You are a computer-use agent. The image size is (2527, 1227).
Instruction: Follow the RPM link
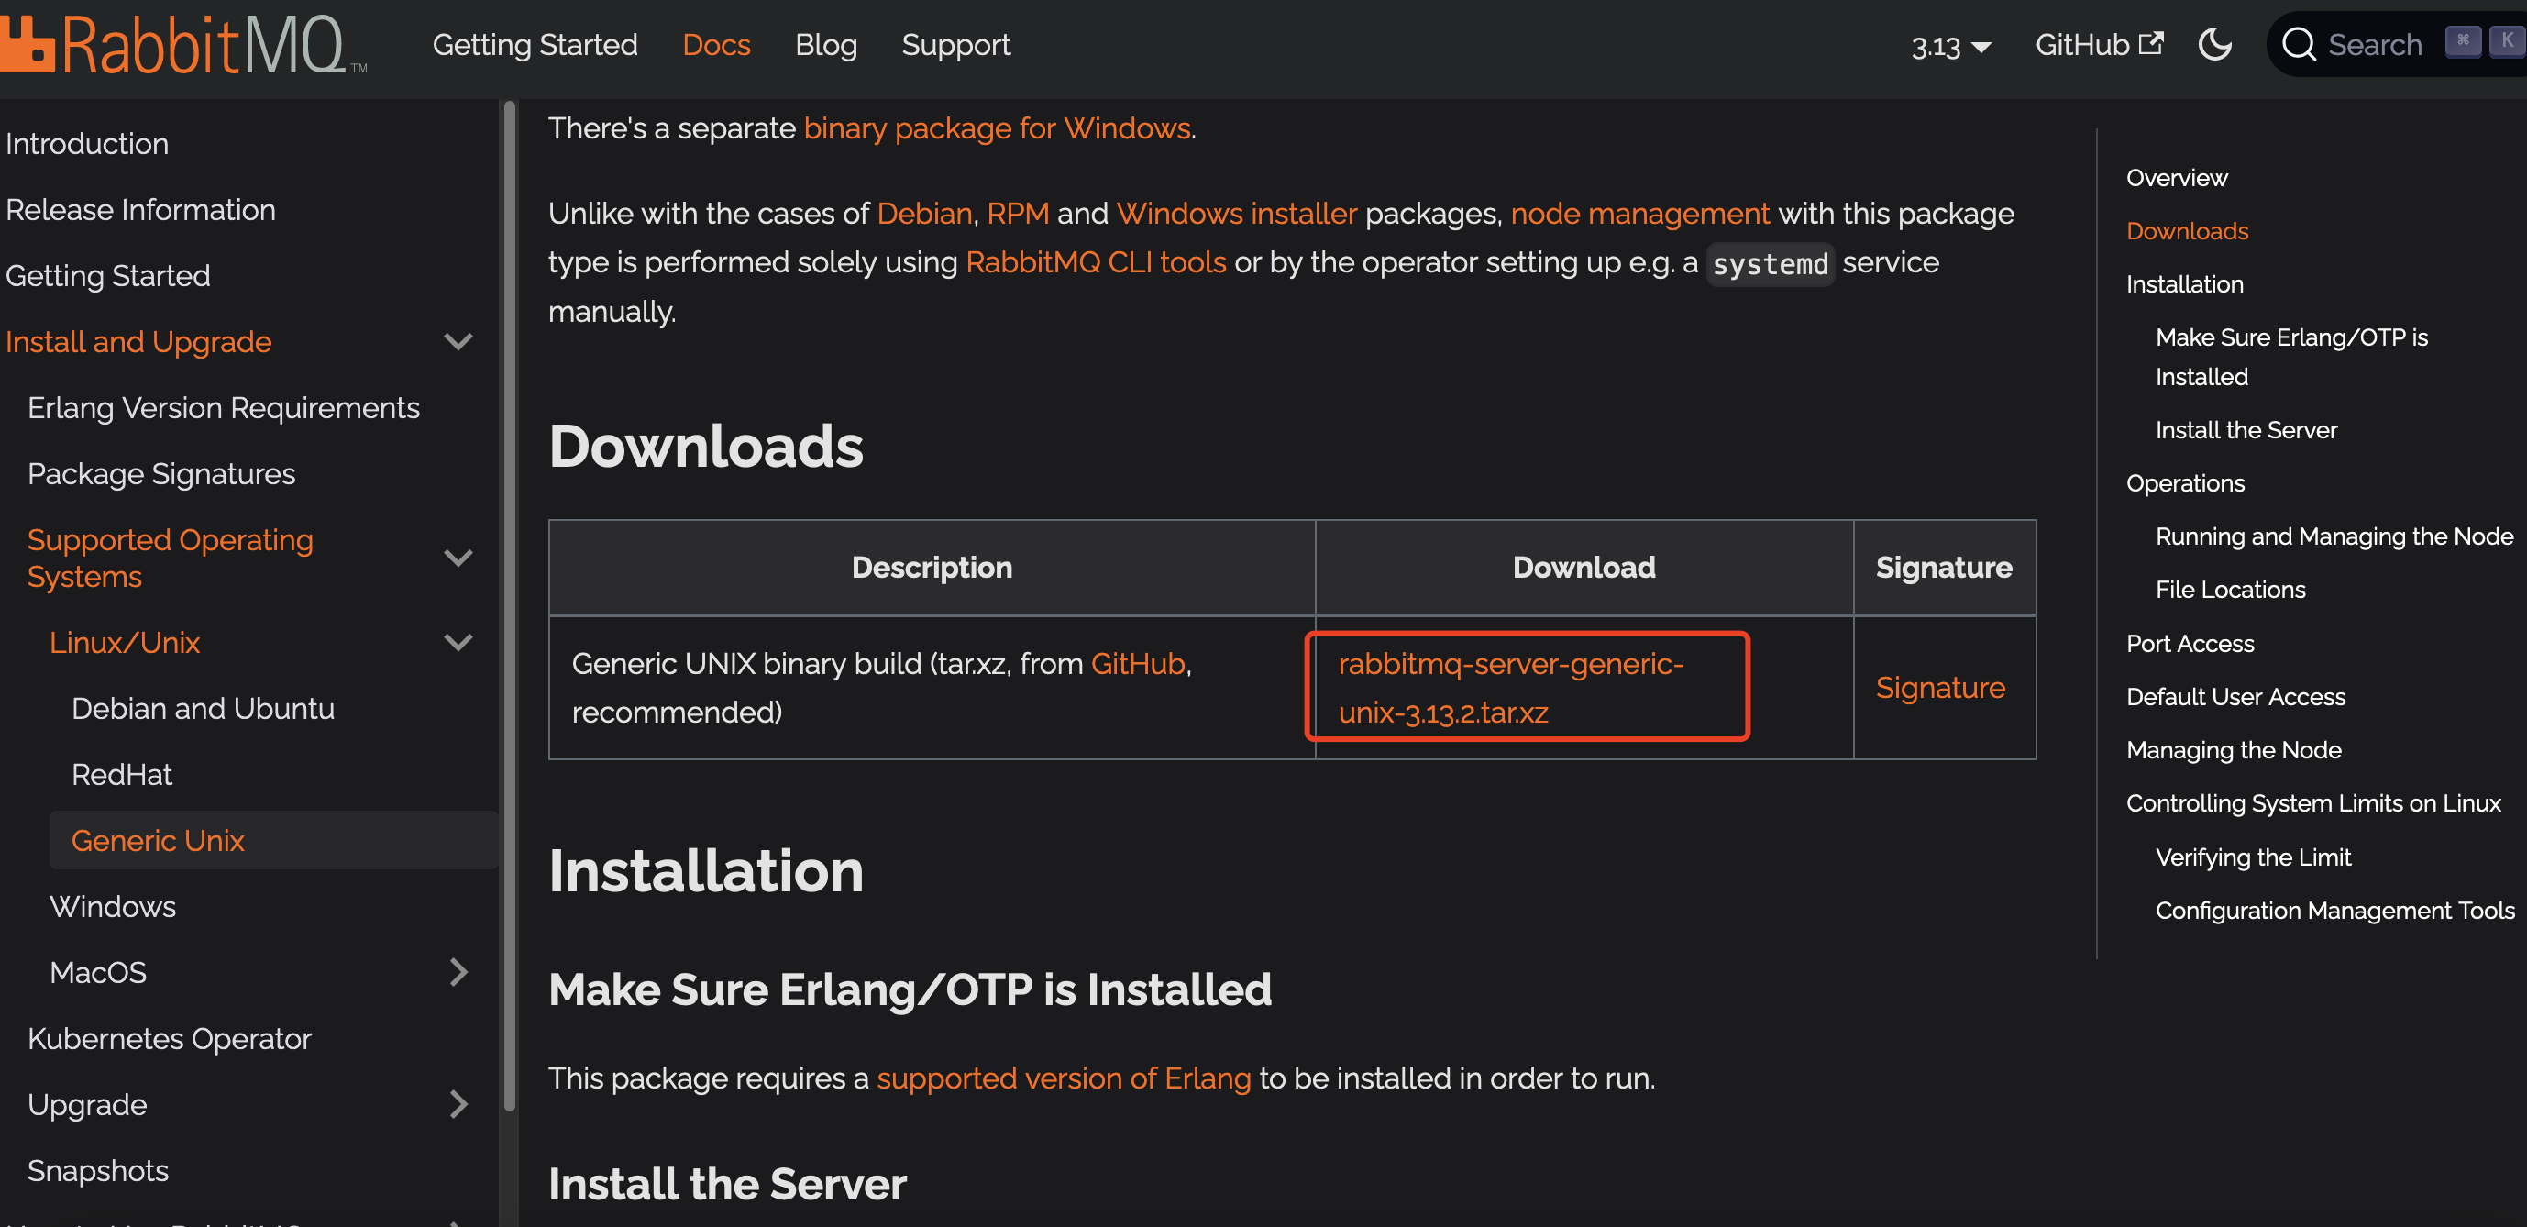click(x=1017, y=214)
